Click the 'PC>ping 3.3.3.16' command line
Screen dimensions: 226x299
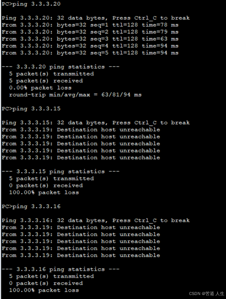tap(31, 207)
